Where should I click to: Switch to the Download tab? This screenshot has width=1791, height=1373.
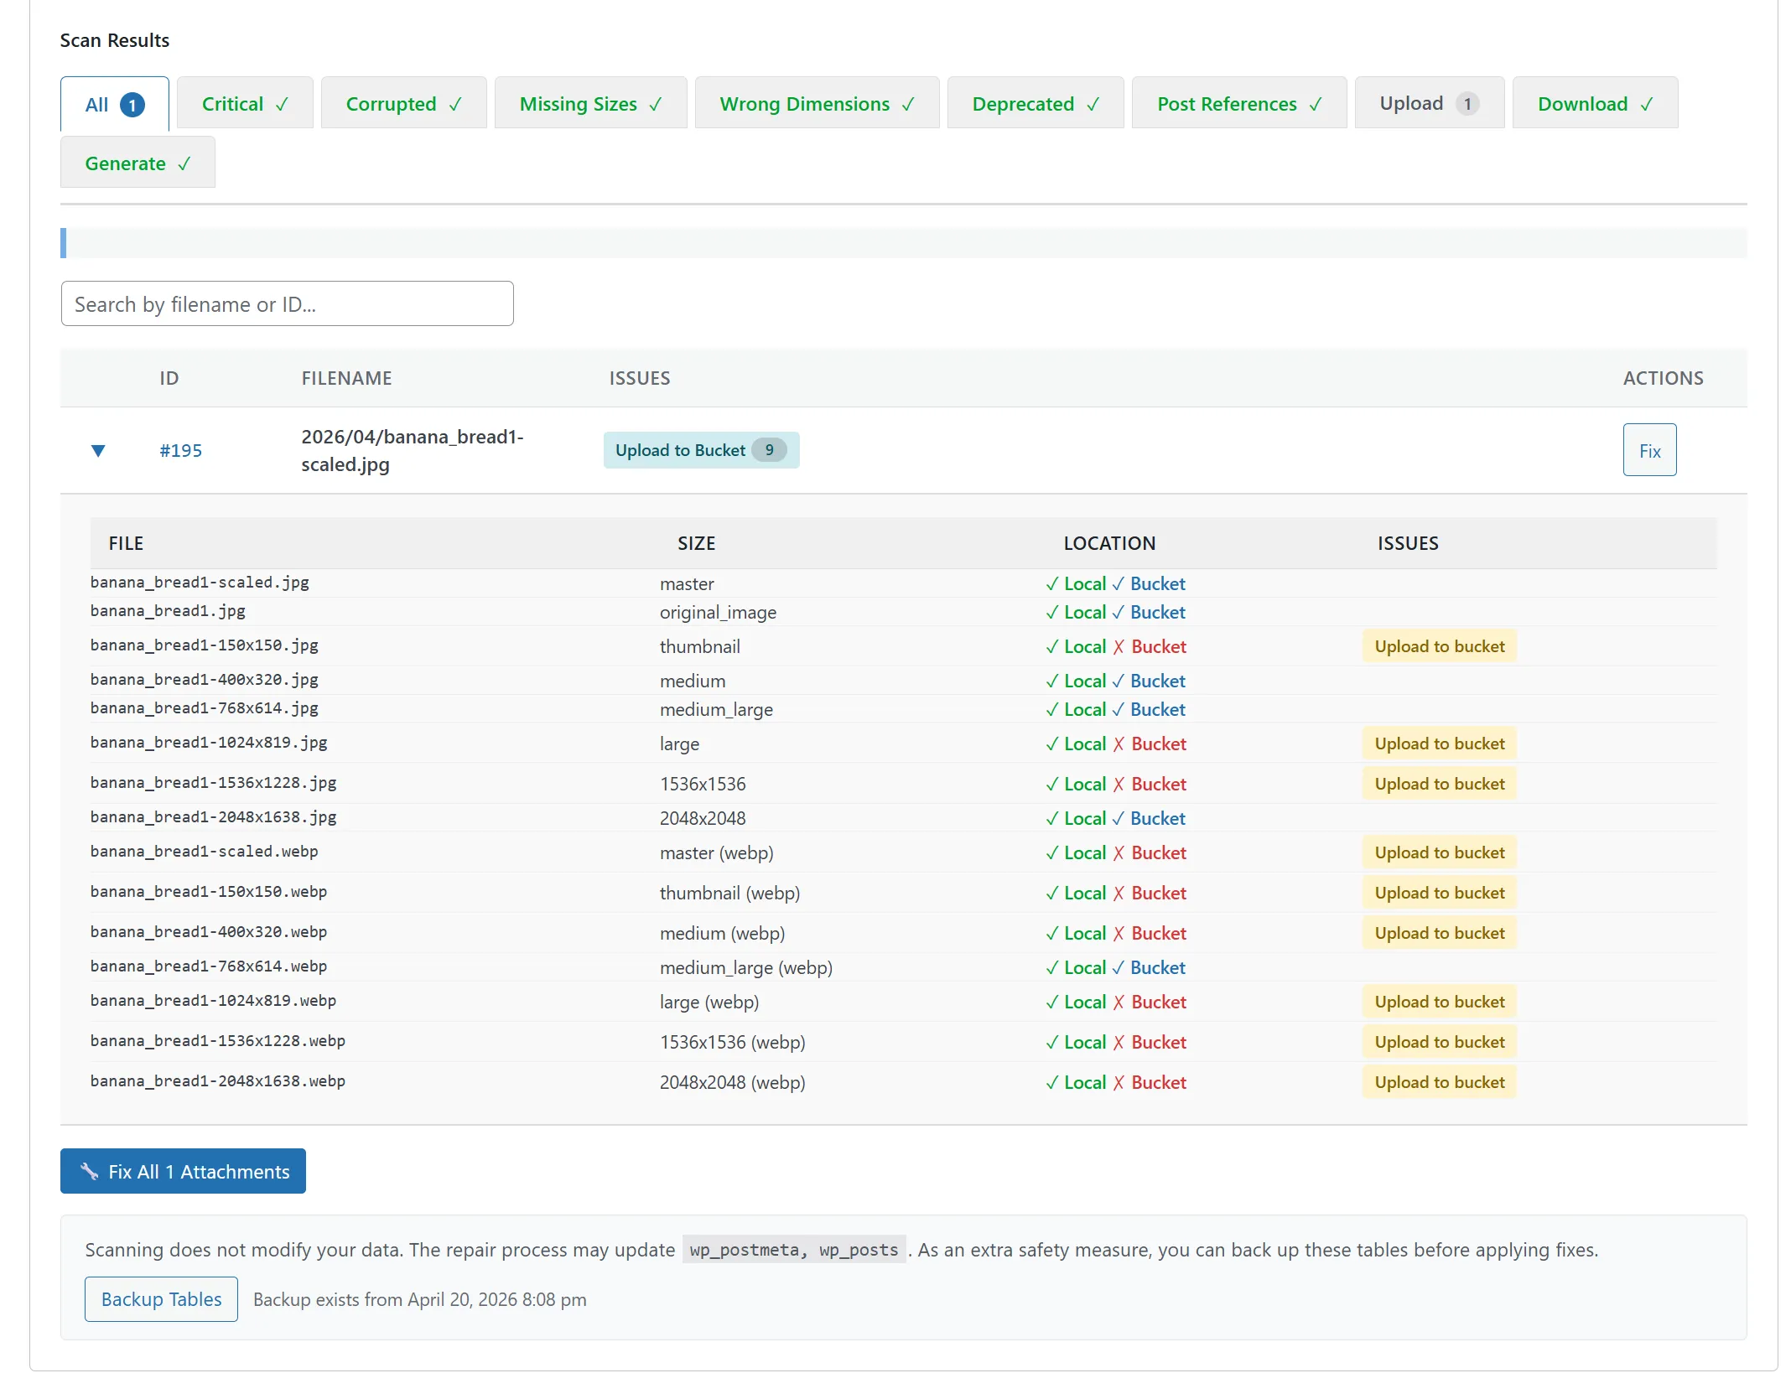1595,104
